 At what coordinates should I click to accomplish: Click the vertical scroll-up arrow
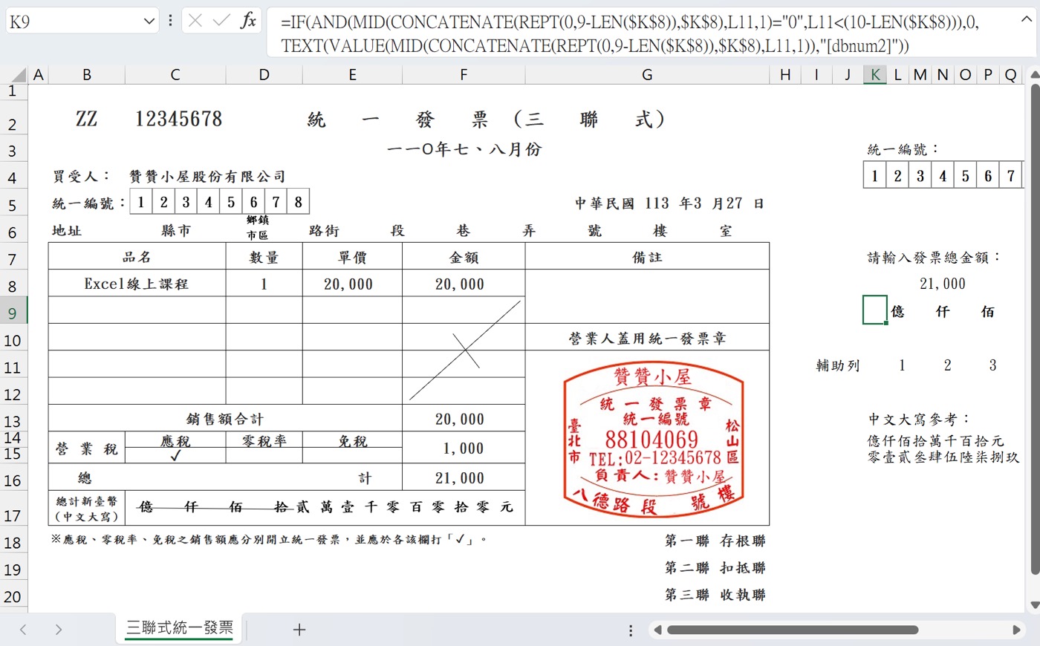(x=1033, y=75)
